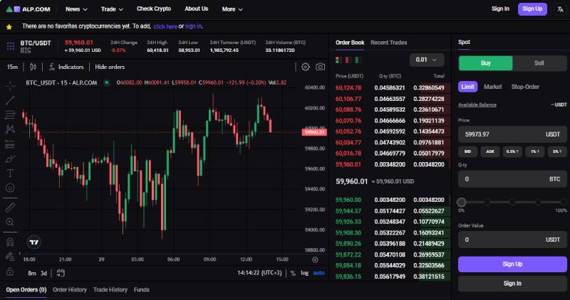Click the Price input field

512,134
